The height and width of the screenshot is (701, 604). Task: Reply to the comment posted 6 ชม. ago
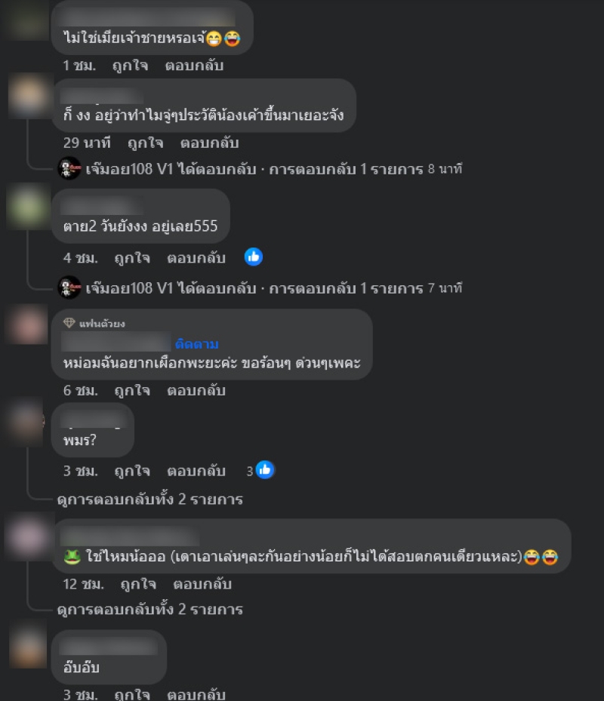coord(196,391)
